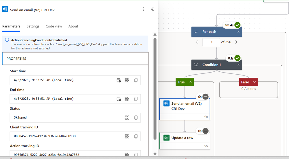Open calendar icon beside End time

point(119,99)
